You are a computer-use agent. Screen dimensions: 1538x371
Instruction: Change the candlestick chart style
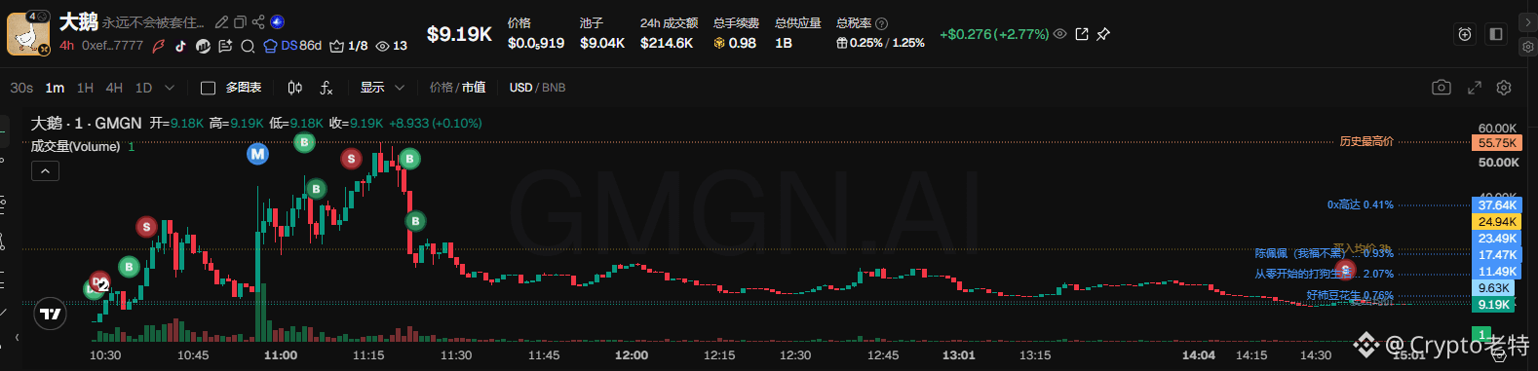pos(295,88)
